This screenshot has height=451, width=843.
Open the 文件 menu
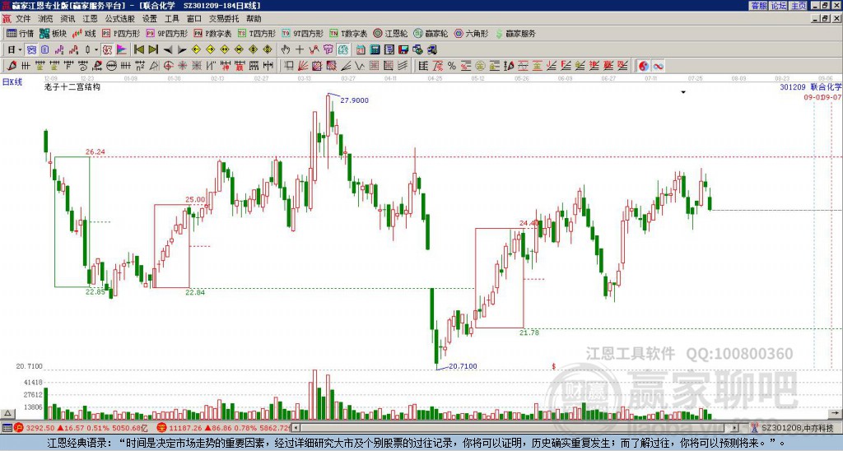[23, 19]
